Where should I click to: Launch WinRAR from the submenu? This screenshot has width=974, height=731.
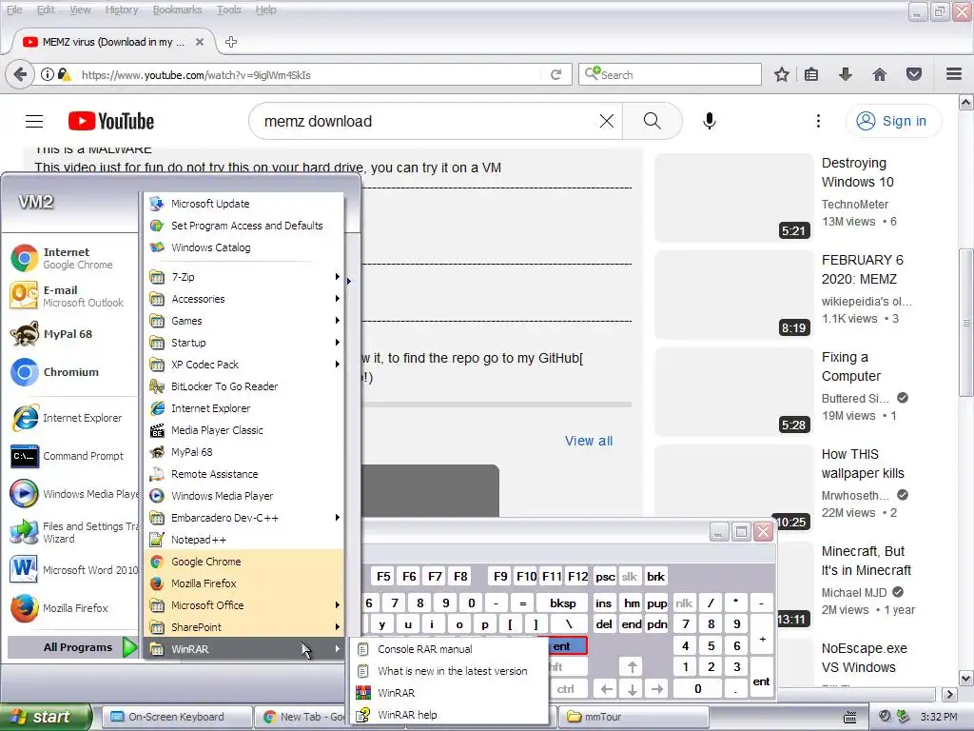pos(449,693)
